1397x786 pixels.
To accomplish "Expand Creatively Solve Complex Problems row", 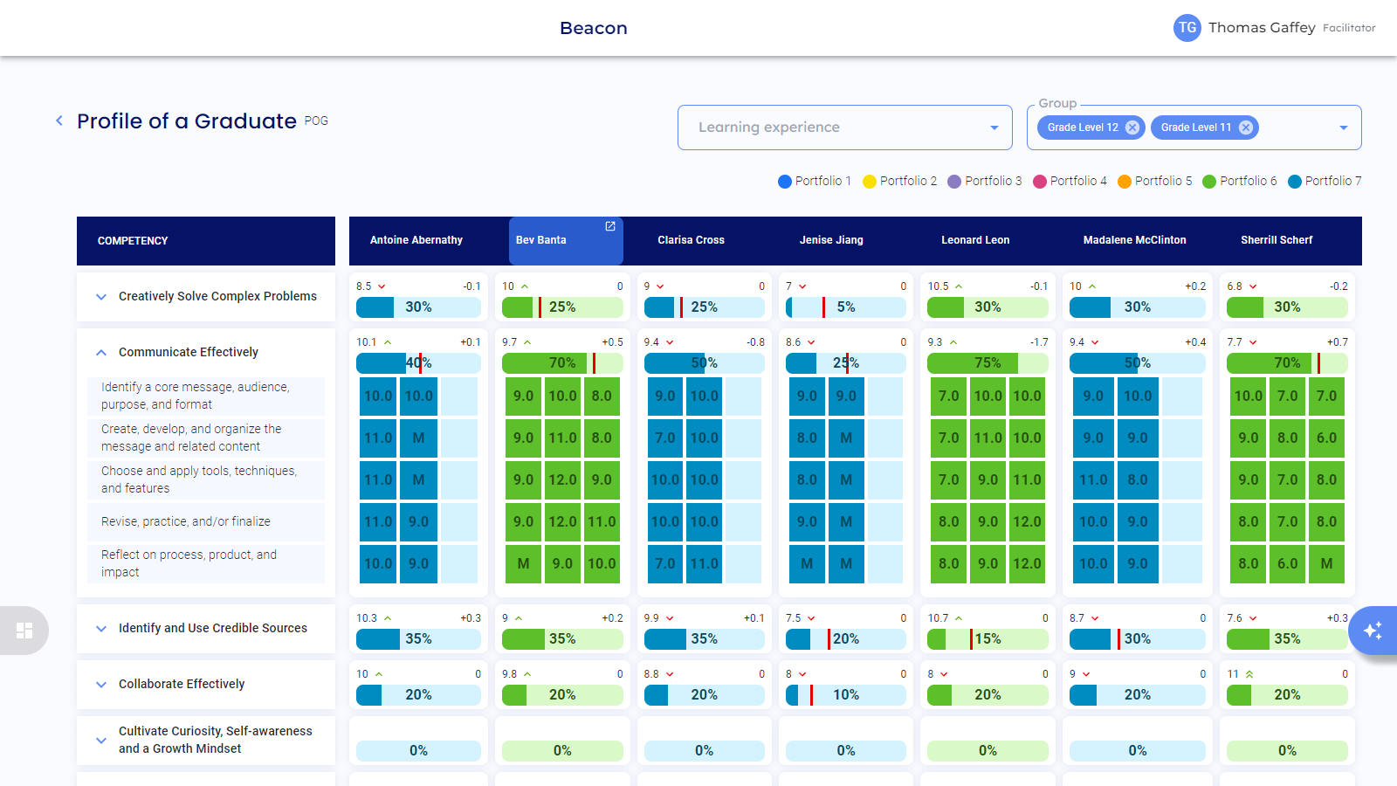I will click(x=101, y=297).
